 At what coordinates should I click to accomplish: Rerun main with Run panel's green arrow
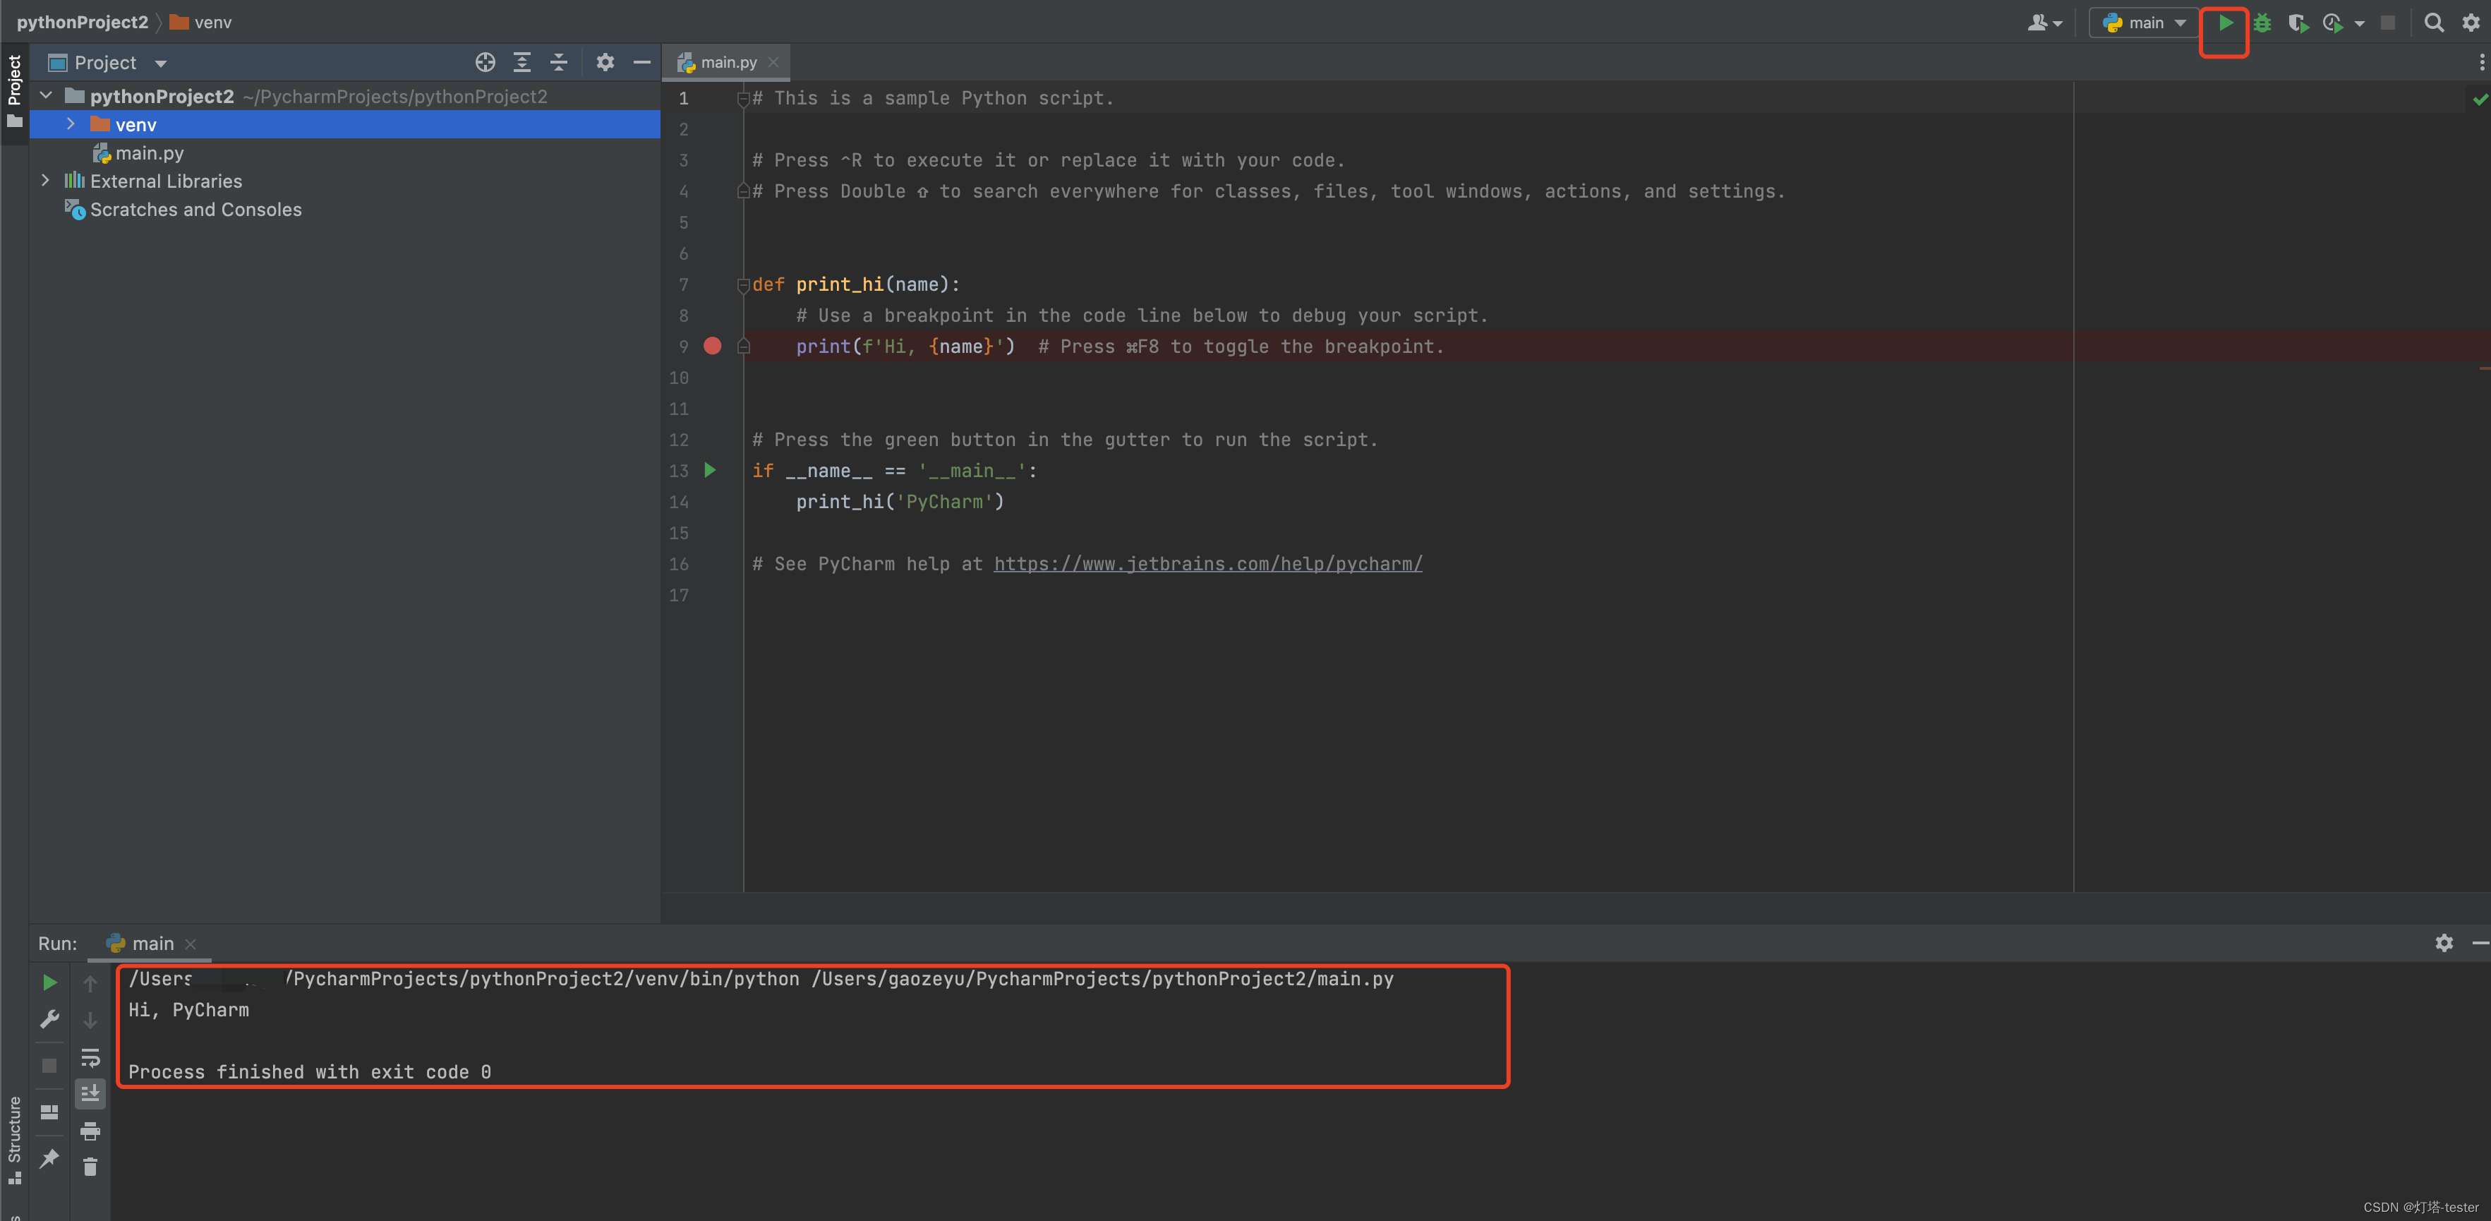pos(49,983)
